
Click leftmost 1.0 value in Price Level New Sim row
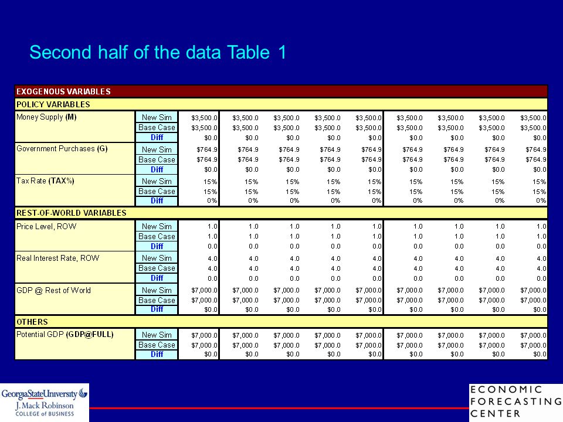tap(212, 226)
